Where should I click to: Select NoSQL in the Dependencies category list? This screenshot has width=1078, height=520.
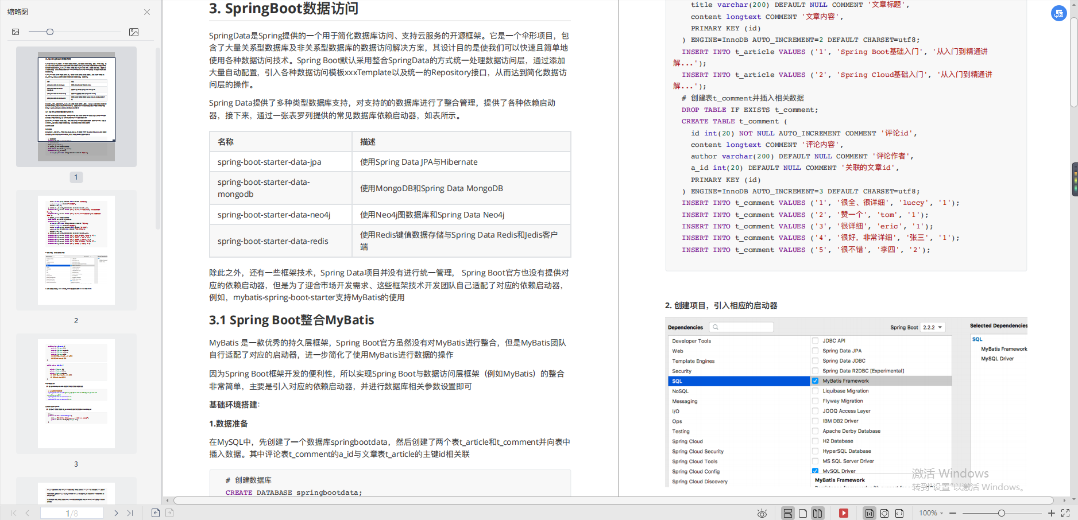(739, 391)
